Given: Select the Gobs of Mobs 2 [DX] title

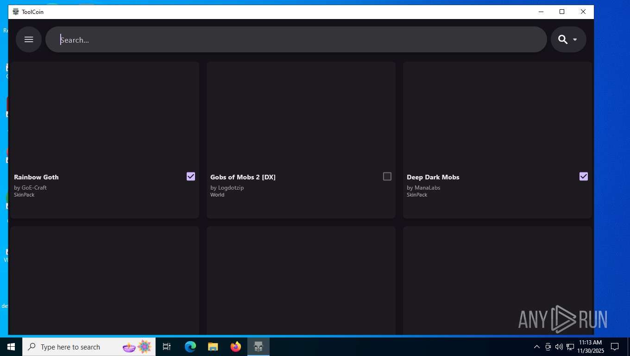Looking at the screenshot, I should 243,177.
